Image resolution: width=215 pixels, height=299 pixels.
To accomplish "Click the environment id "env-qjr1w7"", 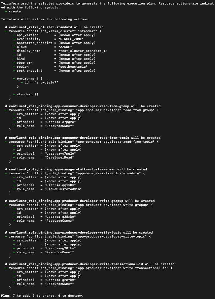I will click(x=46, y=82).
